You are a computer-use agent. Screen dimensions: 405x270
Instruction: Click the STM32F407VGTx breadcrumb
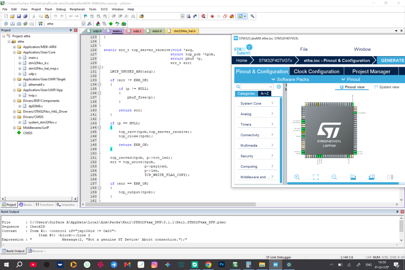pos(275,60)
